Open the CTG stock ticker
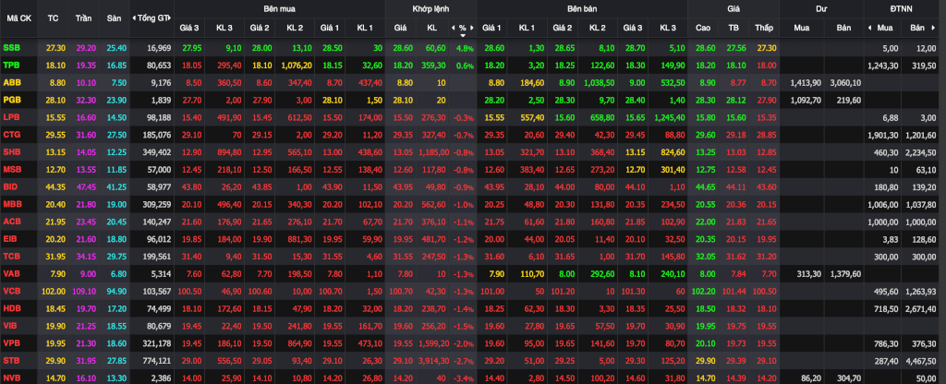 pyautogui.click(x=11, y=135)
